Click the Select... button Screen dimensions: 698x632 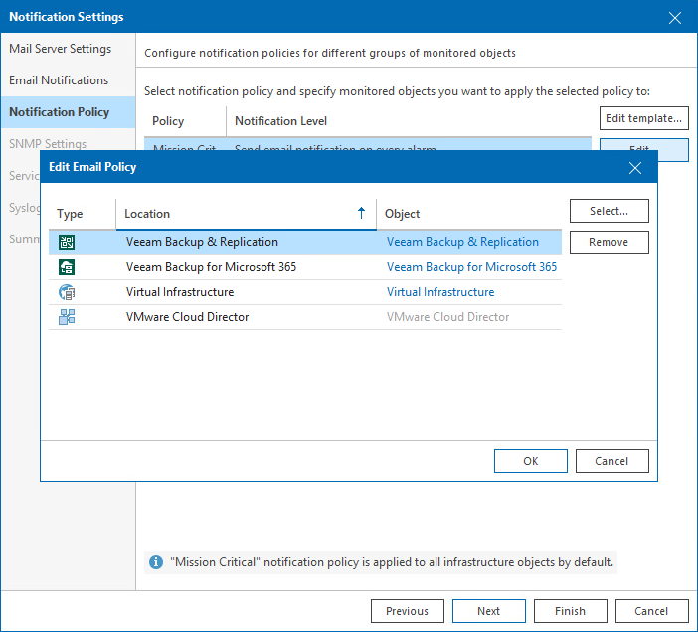(609, 211)
